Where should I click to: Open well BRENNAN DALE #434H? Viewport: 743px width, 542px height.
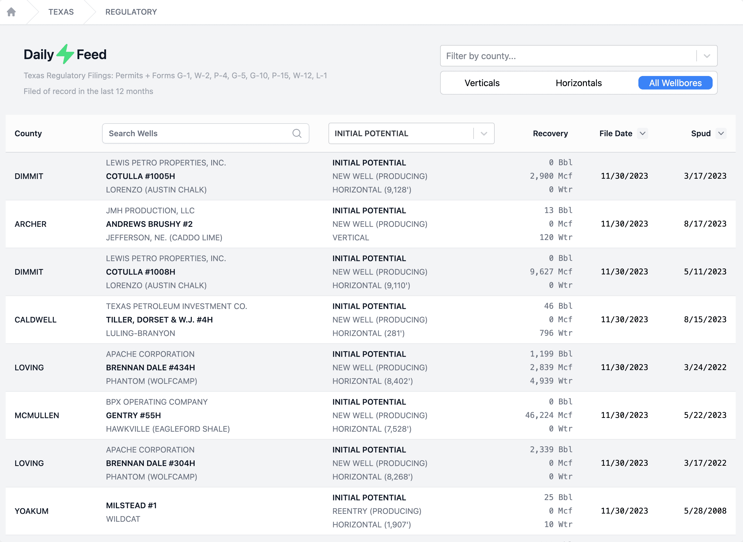[x=150, y=368]
